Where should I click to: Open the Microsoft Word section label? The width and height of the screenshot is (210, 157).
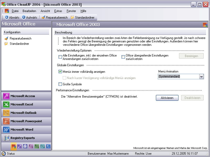[x=22, y=130]
